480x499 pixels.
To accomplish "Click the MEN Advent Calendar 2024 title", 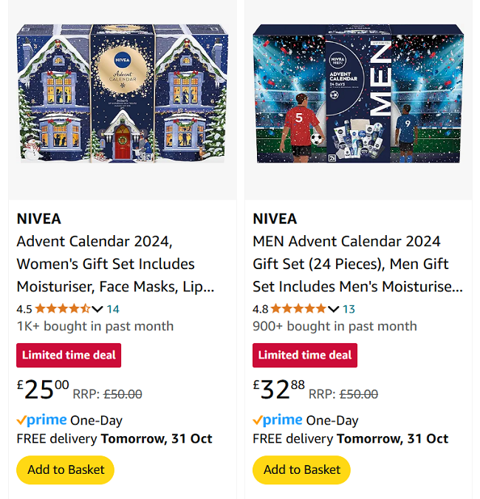I will (352, 264).
